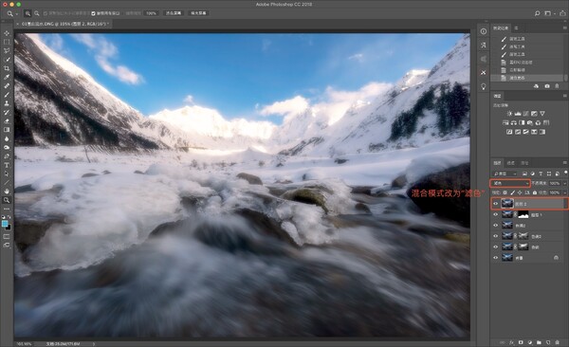The width and height of the screenshot is (569, 347).
Task: Select the Move tool
Action: (x=7, y=33)
